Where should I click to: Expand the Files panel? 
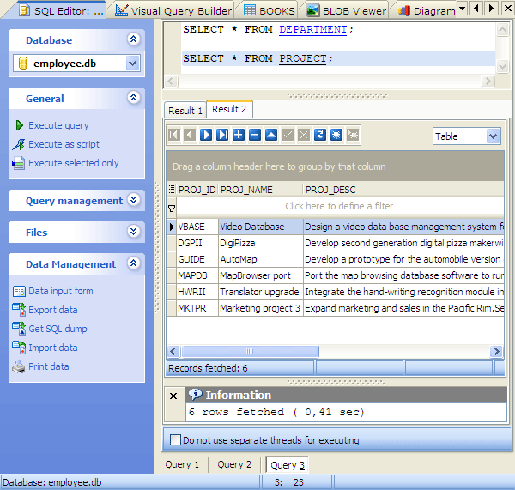click(x=133, y=232)
